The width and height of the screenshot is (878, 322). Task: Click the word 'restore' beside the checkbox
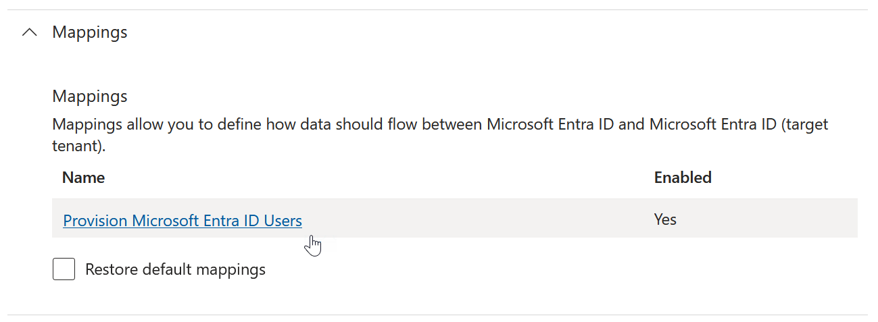pos(110,270)
